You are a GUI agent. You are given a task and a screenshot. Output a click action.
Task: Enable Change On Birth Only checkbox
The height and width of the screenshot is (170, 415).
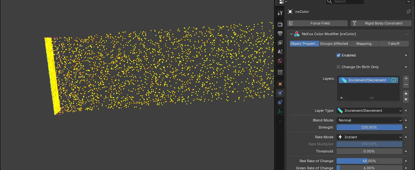[x=338, y=67]
